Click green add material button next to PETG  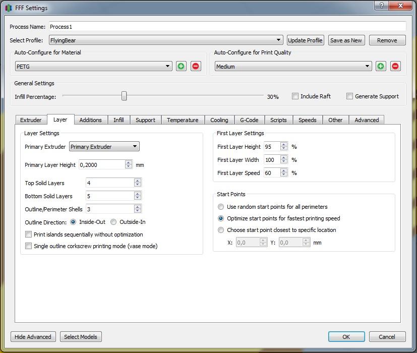coord(181,66)
